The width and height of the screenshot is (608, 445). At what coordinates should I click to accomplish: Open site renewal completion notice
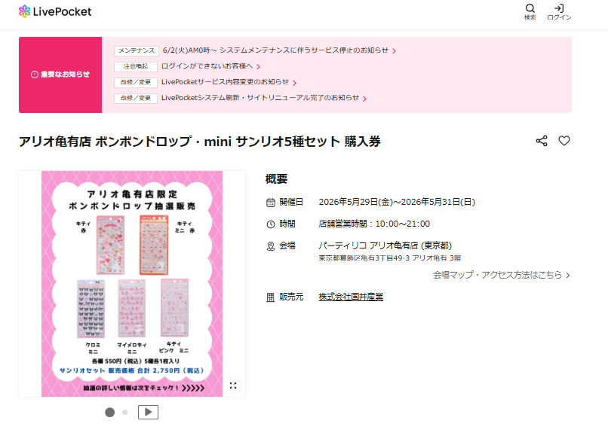tap(260, 98)
